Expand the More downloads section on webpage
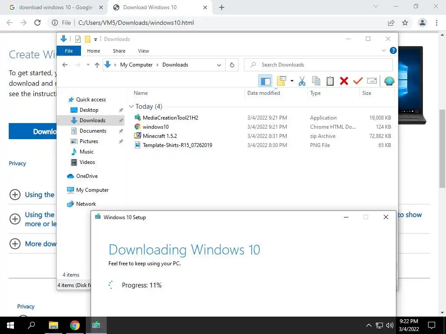Screen dimensions: 446x334 click(15, 244)
